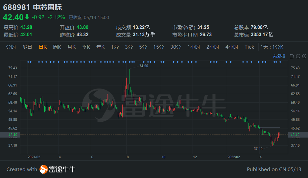Select the 月K chart tab
Image resolution: width=308 pixels, height=178 pixels.
click(72, 47)
